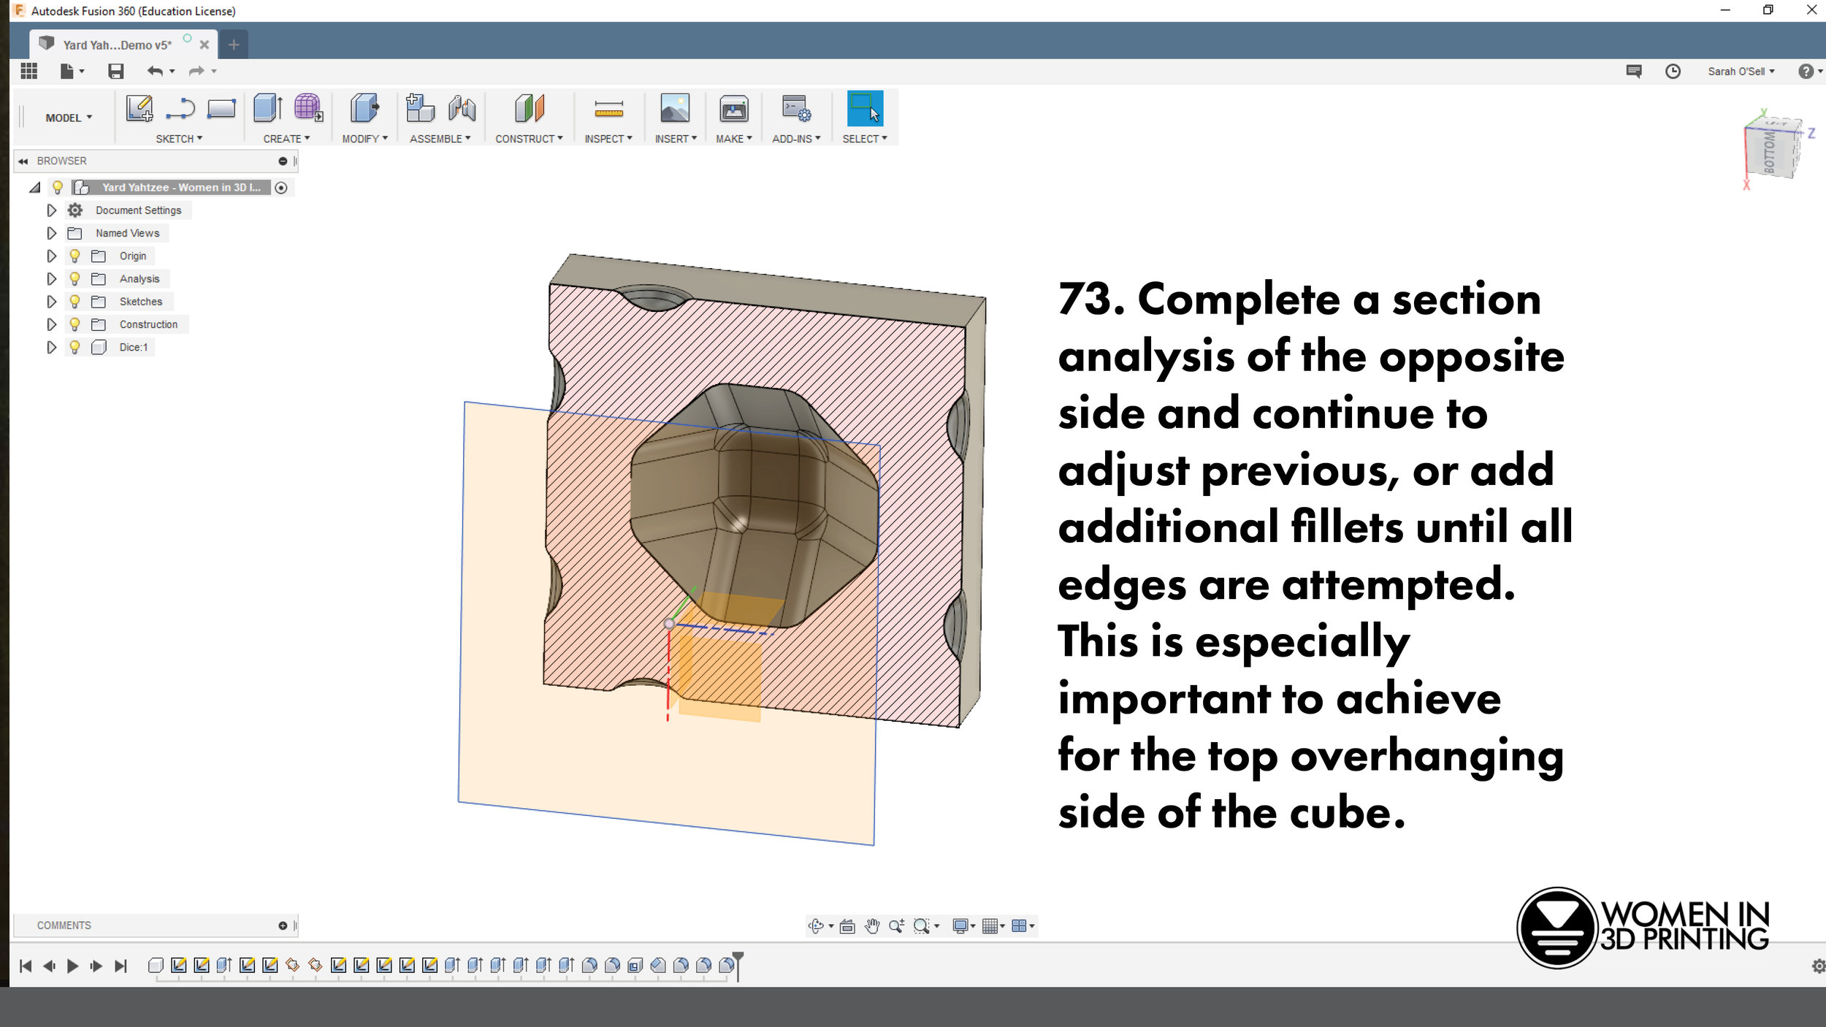The width and height of the screenshot is (1826, 1027).
Task: Expand the Origin folder
Action: [x=51, y=256]
